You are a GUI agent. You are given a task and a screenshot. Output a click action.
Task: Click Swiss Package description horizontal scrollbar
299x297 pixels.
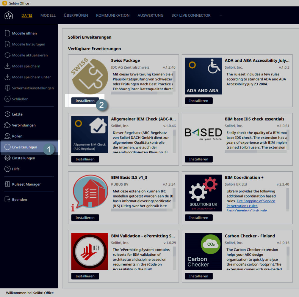point(142,93)
